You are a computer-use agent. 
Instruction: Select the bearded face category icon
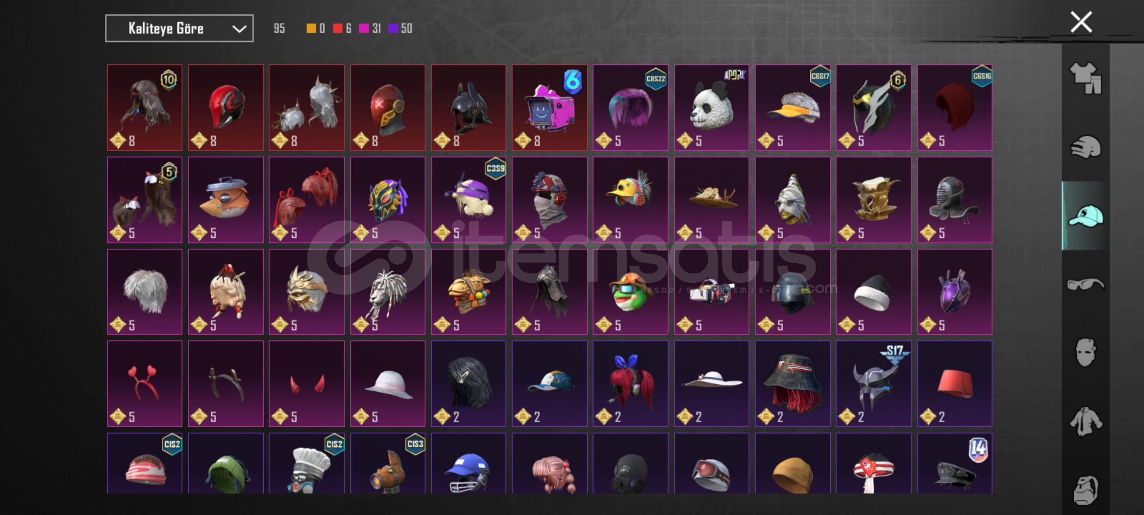(x=1085, y=490)
